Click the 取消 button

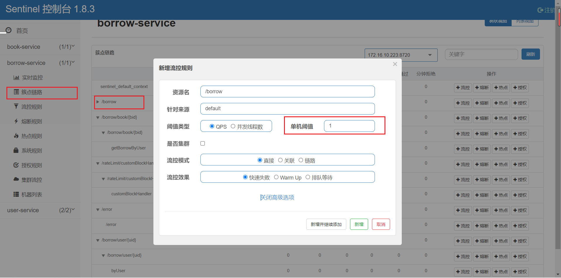381,224
